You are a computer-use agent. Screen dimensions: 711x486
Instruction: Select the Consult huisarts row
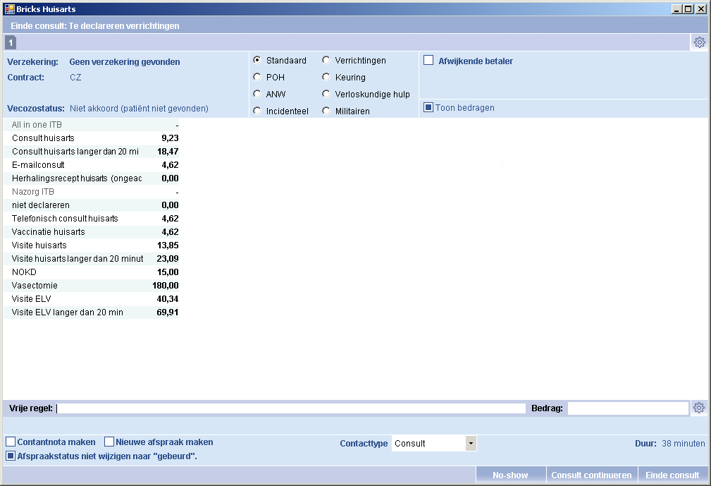click(91, 138)
